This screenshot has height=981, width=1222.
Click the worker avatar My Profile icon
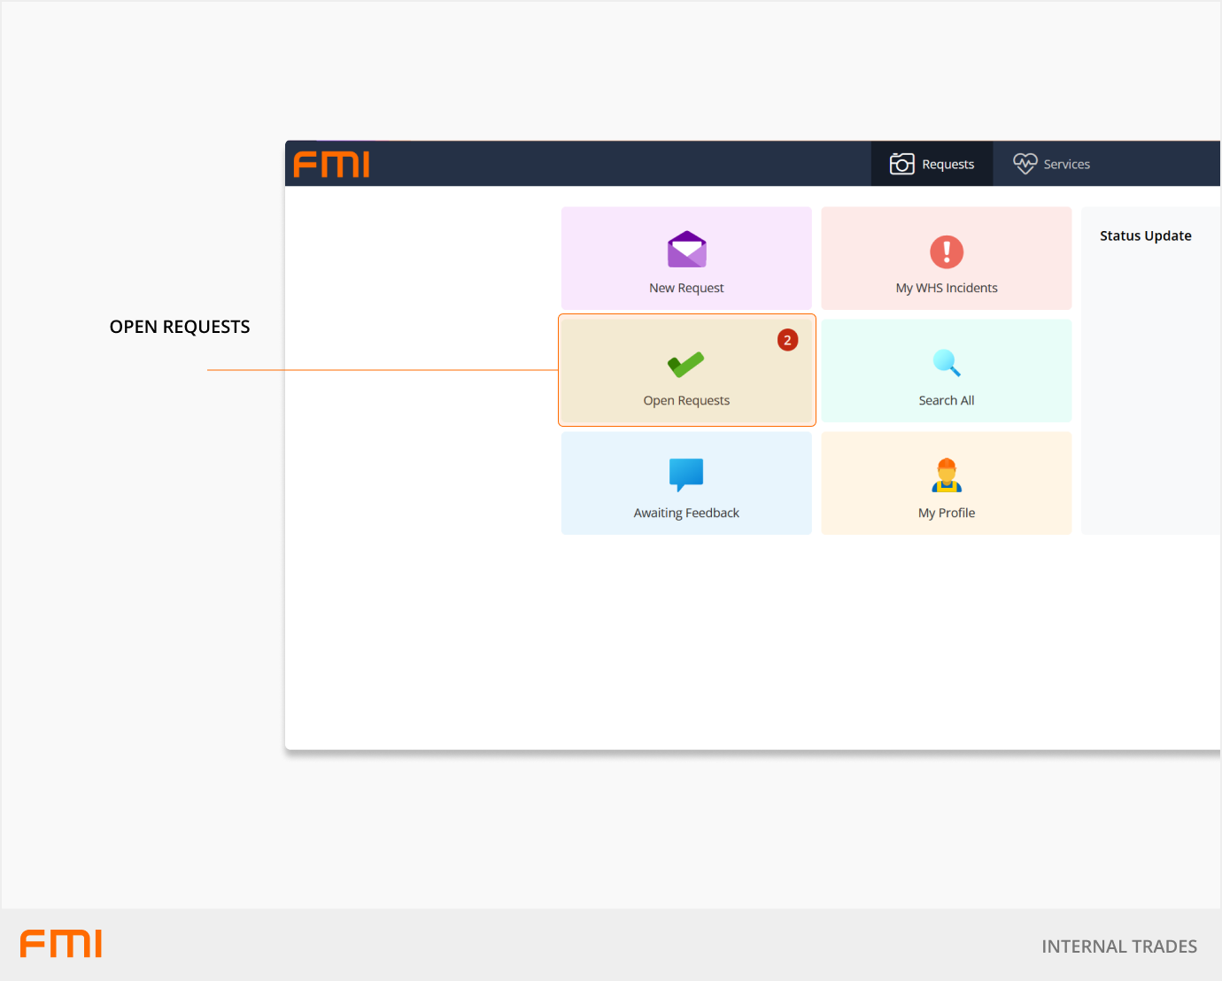(947, 475)
